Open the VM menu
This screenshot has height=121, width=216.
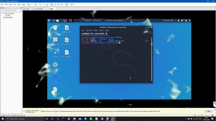point(15,4)
